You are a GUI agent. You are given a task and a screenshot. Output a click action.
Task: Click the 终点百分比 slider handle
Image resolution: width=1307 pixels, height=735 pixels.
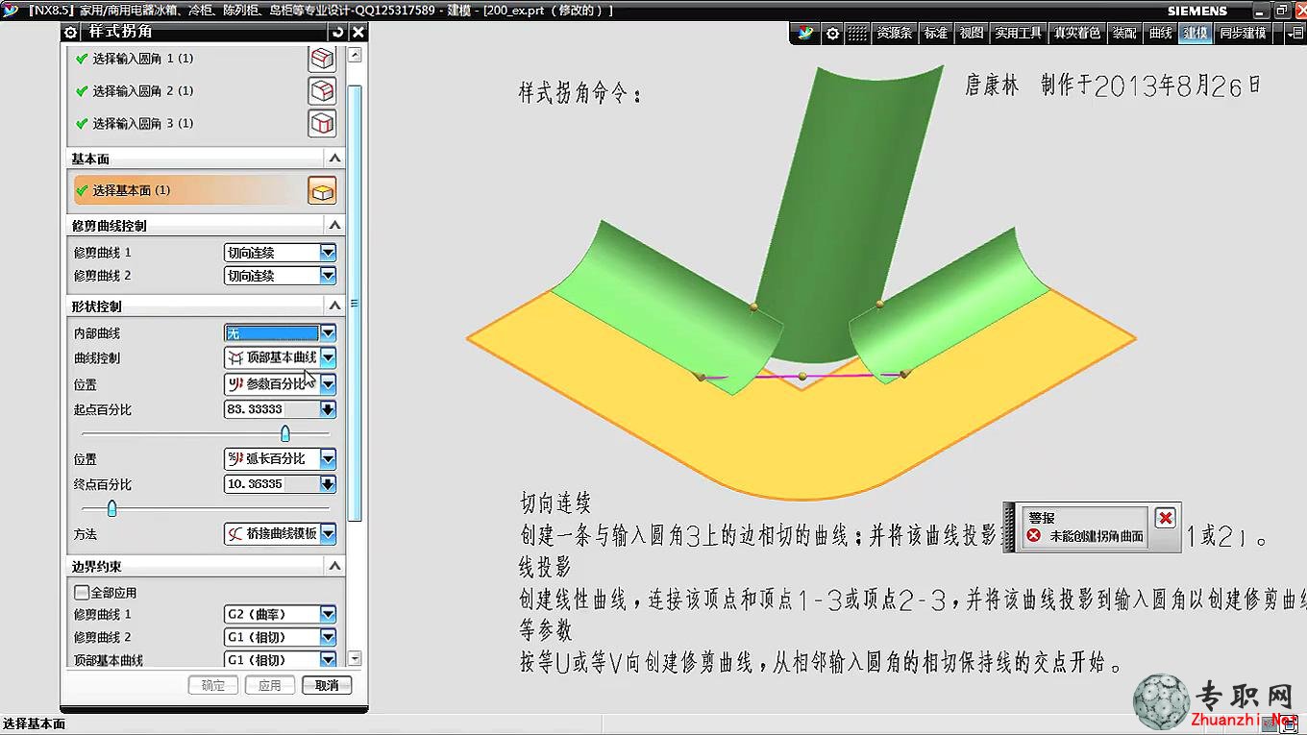pos(111,509)
